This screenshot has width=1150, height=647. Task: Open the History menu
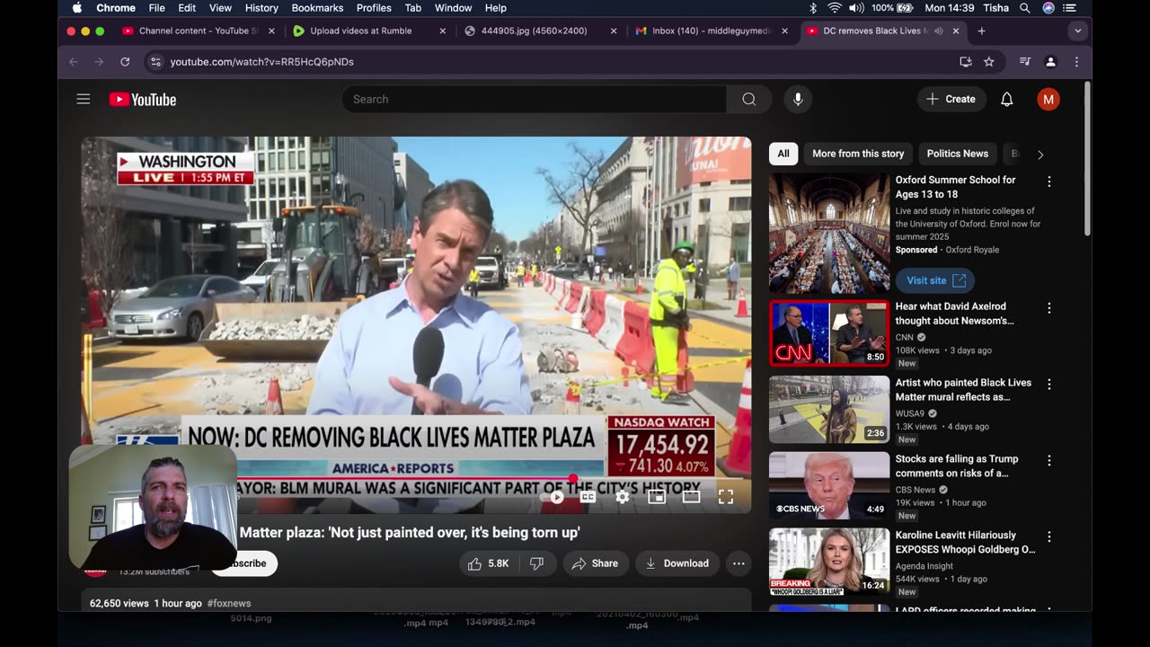tap(261, 8)
